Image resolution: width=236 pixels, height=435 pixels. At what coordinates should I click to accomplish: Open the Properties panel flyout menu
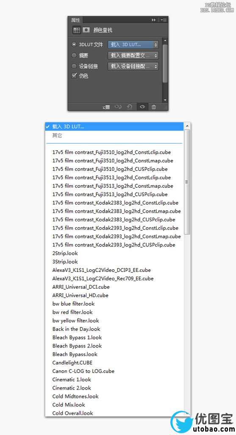coord(164,20)
